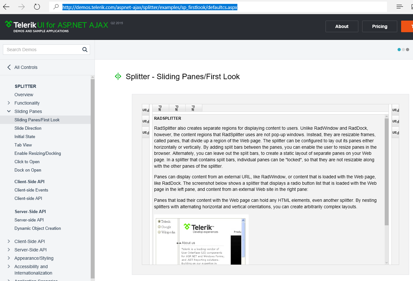Click the browser forward arrow

tap(22, 7)
